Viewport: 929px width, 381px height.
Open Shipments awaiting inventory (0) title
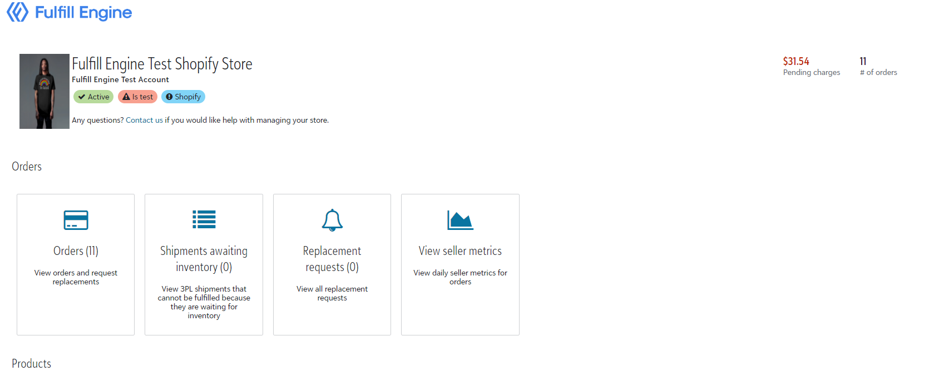click(204, 259)
